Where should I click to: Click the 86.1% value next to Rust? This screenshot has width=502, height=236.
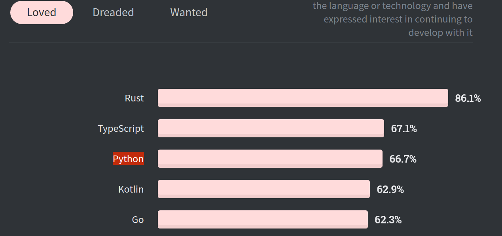(468, 98)
